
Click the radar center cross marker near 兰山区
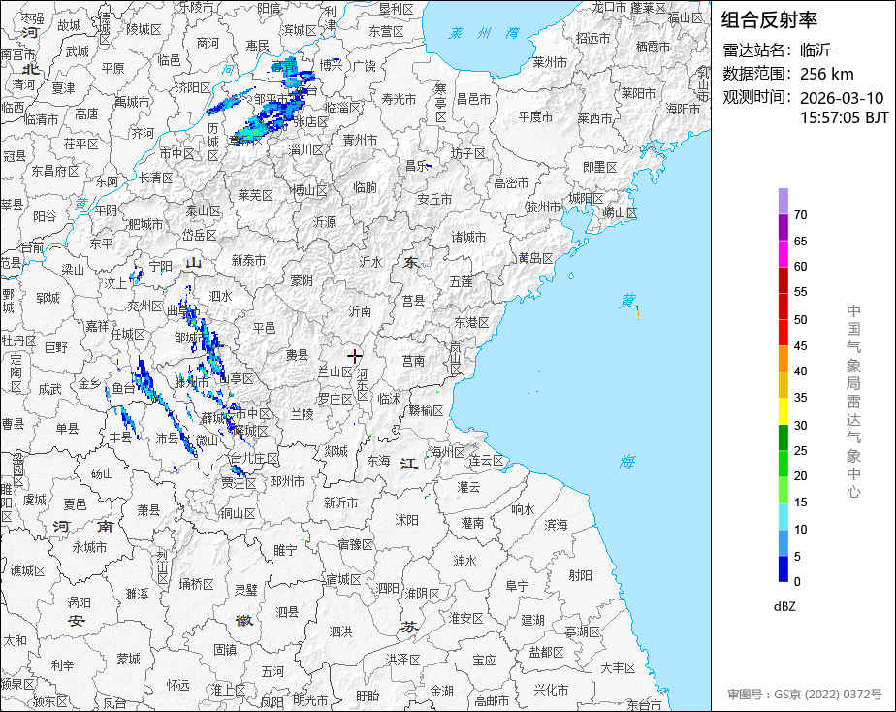(x=354, y=356)
